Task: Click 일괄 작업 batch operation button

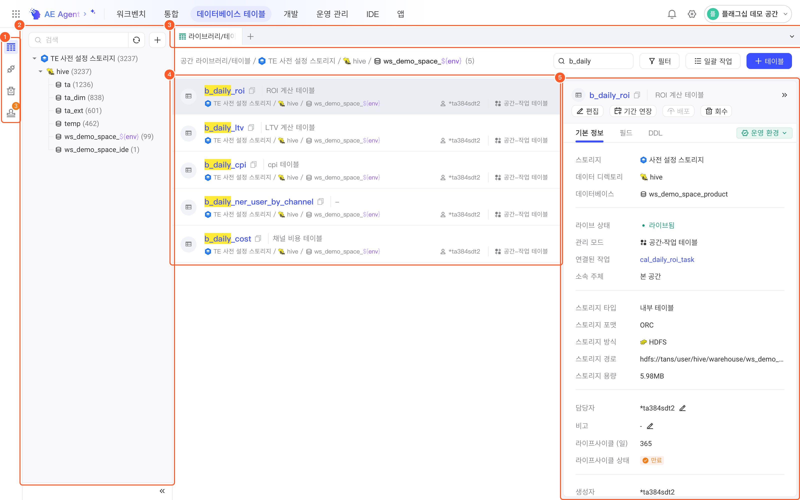Action: (x=713, y=61)
